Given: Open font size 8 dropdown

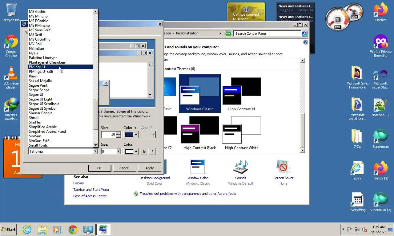Looking at the screenshot, I should click(118, 151).
